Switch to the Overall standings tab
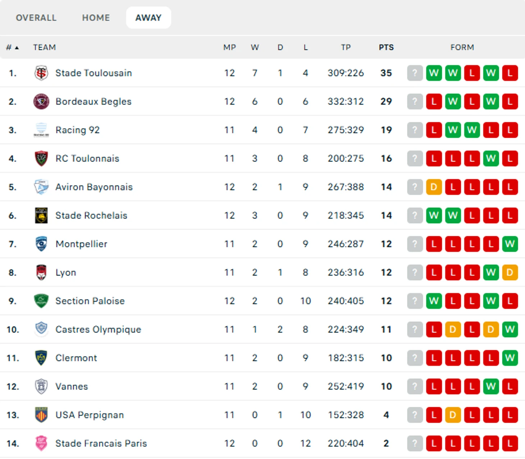The height and width of the screenshot is (459, 525). click(x=36, y=18)
